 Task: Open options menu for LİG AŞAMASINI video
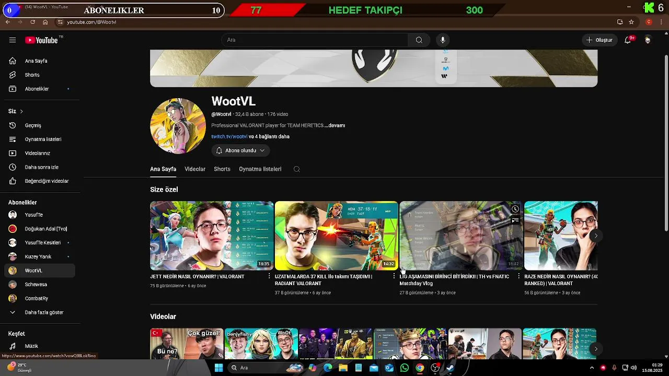pos(519,276)
